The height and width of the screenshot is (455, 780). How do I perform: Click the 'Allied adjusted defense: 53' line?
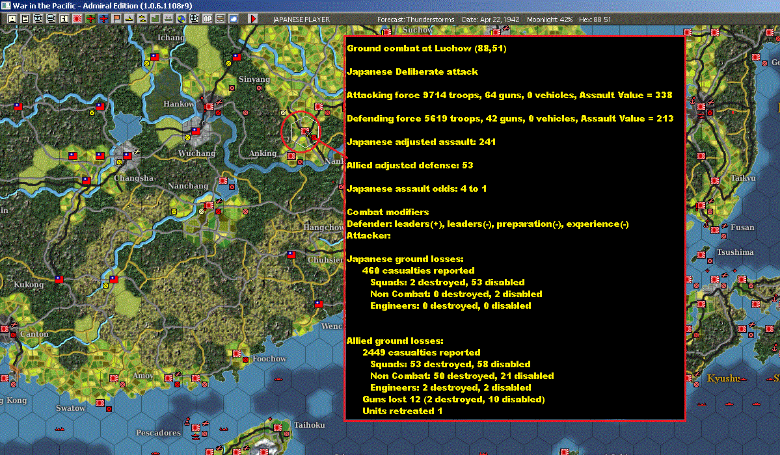[x=410, y=165]
